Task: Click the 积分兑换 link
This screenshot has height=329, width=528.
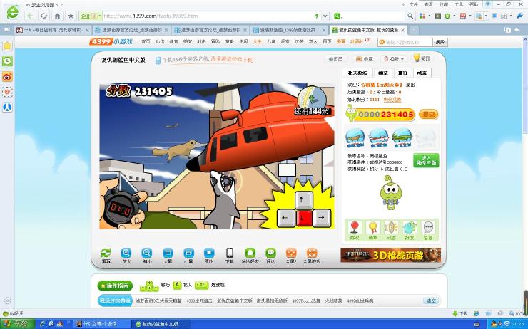Action: [x=392, y=100]
